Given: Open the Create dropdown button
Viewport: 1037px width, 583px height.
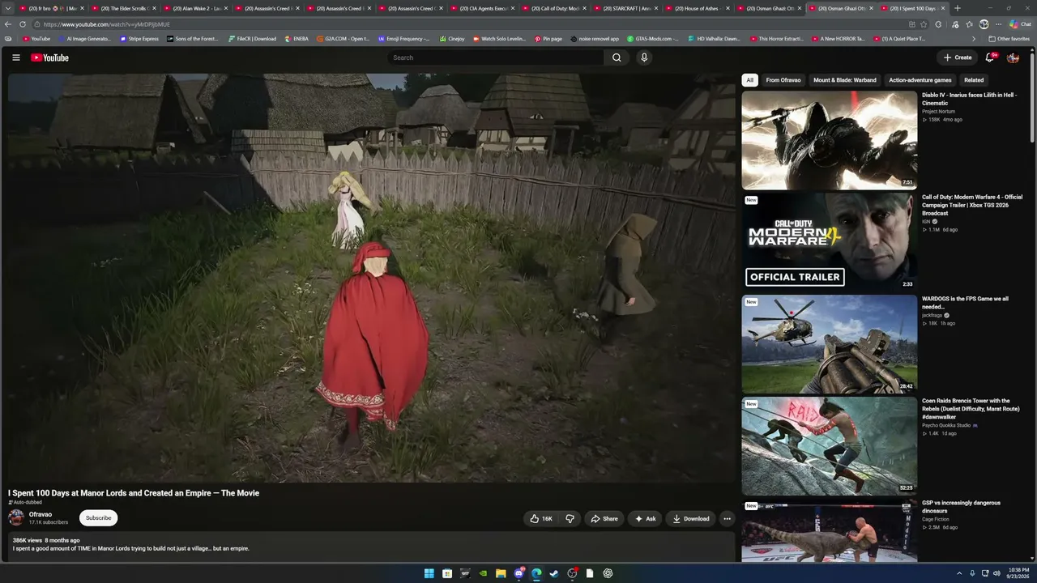Looking at the screenshot, I should pyautogui.click(x=958, y=57).
